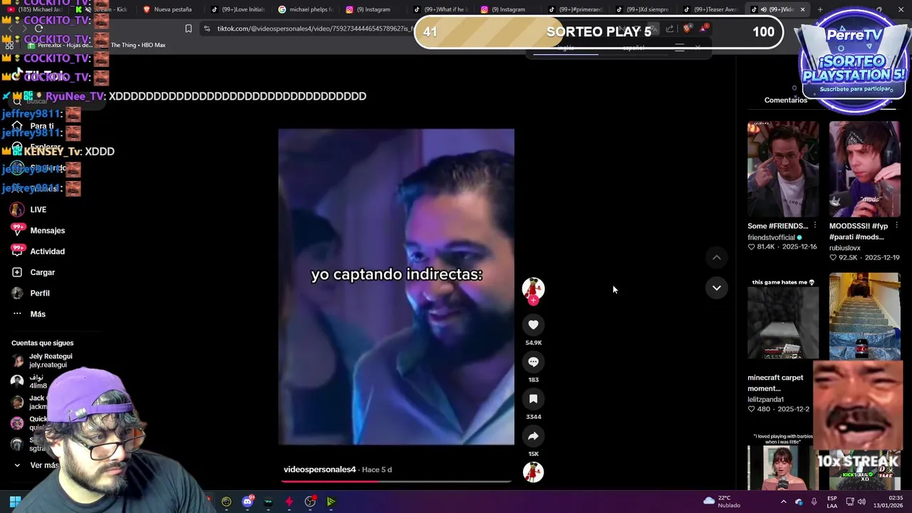
Task: Open Perfil in the sidebar
Action: point(40,293)
